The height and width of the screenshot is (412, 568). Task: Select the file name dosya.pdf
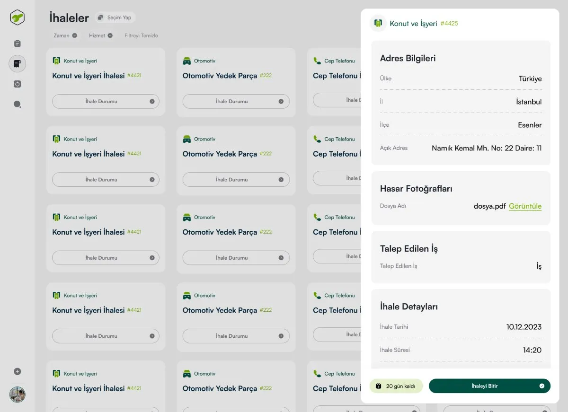(489, 206)
